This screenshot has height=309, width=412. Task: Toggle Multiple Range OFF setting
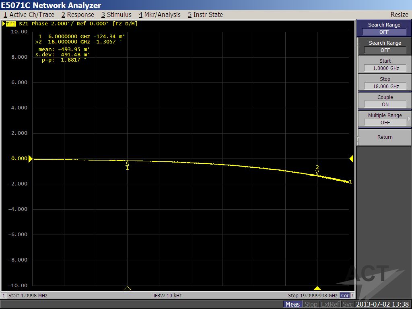coord(385,119)
